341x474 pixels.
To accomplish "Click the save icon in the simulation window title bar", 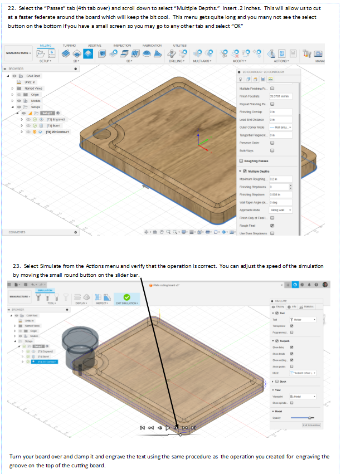I will coord(26,285).
